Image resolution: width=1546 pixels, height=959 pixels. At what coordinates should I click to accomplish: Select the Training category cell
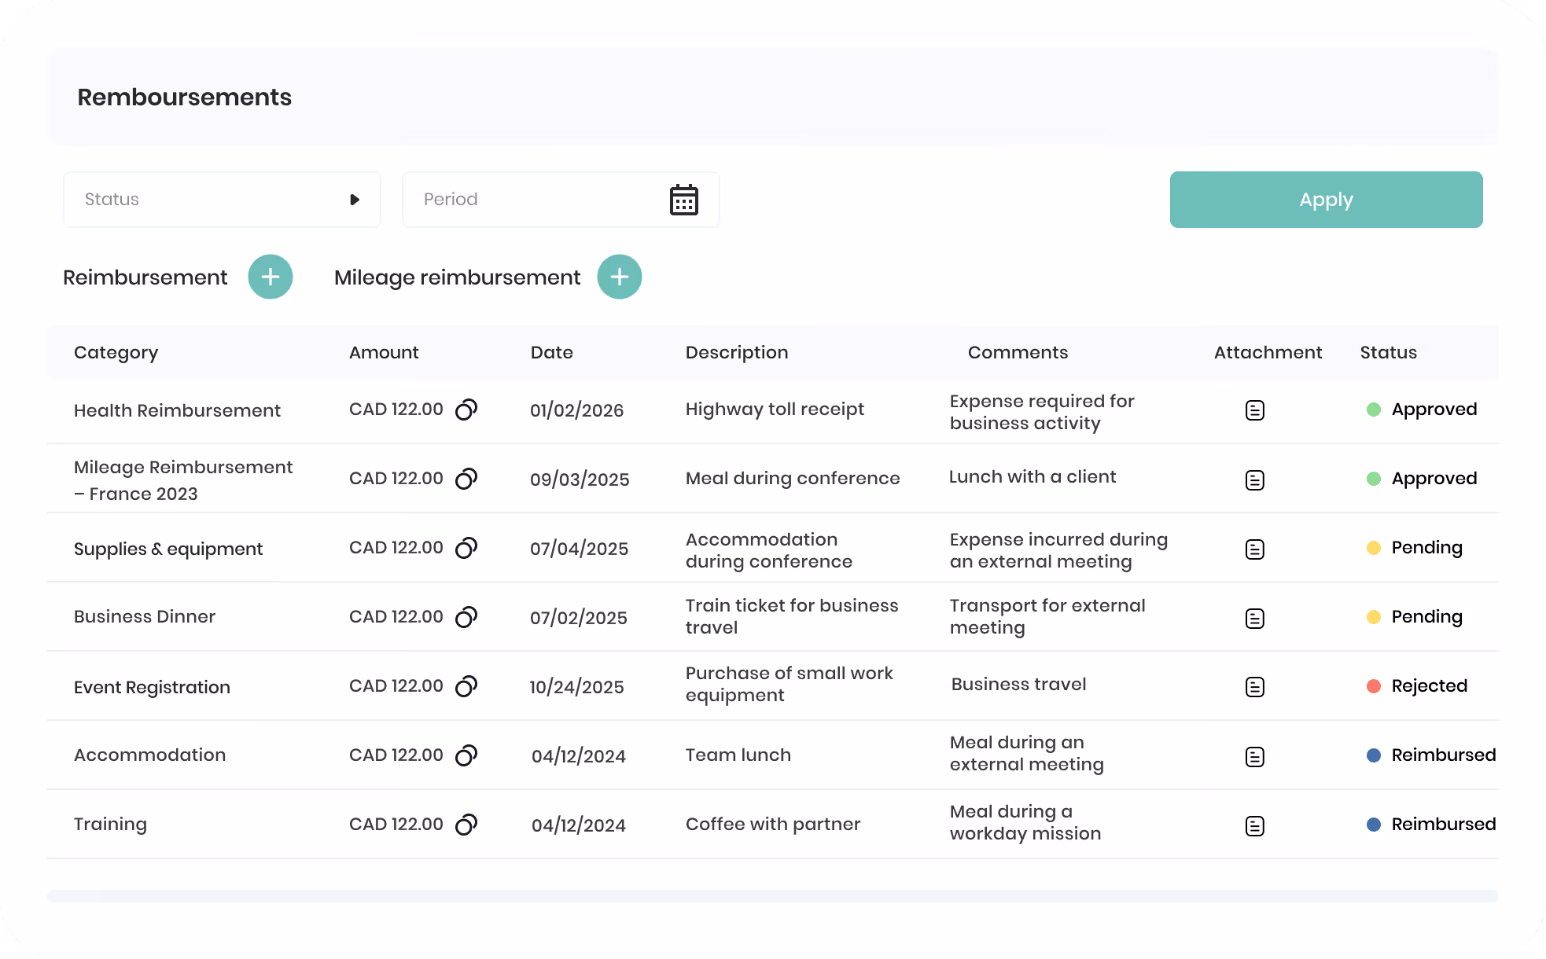point(110,824)
